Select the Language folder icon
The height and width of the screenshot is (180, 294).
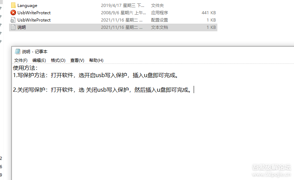13,5
